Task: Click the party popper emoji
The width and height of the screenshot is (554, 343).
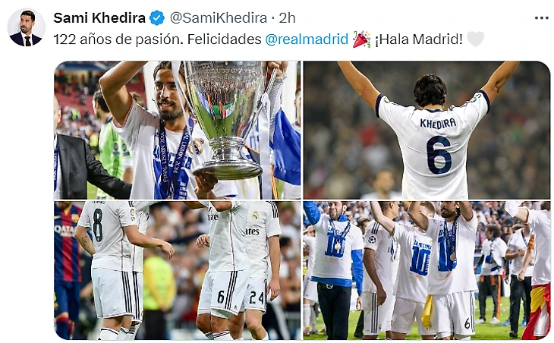Action: [361, 39]
